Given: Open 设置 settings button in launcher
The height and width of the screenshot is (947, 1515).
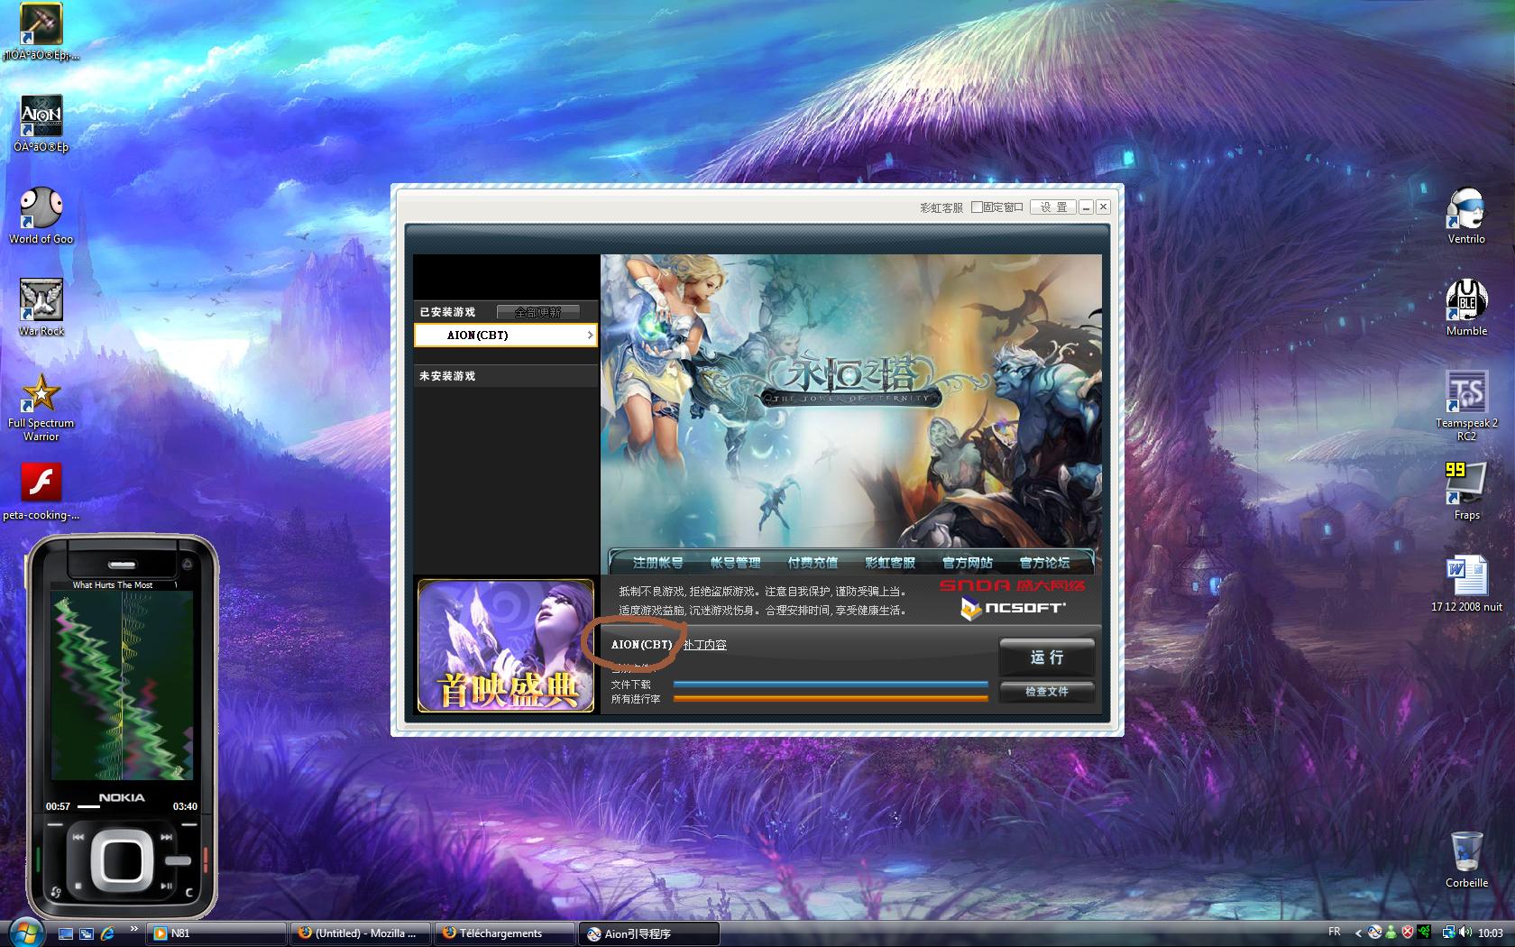Looking at the screenshot, I should pos(1052,207).
